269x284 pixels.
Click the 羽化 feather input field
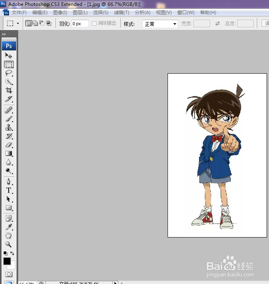(80, 24)
